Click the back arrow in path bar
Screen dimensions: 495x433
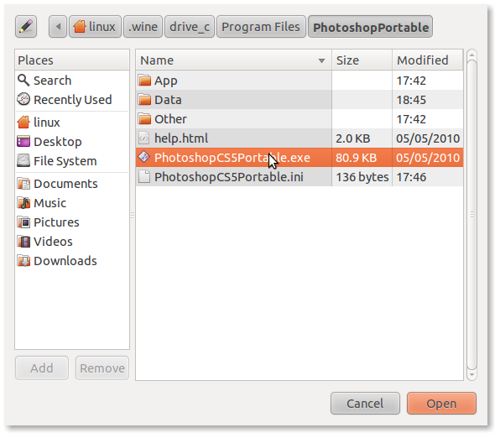pos(58,27)
